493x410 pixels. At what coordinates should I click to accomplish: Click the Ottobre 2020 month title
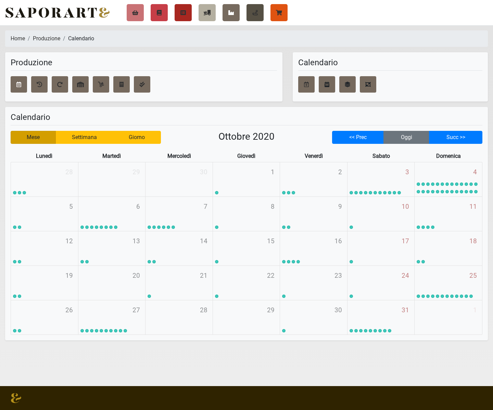pos(246,137)
